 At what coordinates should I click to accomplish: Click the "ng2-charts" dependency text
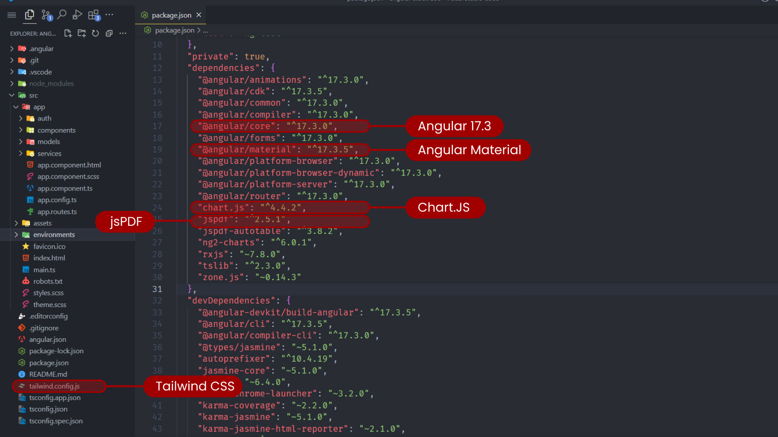click(x=229, y=242)
